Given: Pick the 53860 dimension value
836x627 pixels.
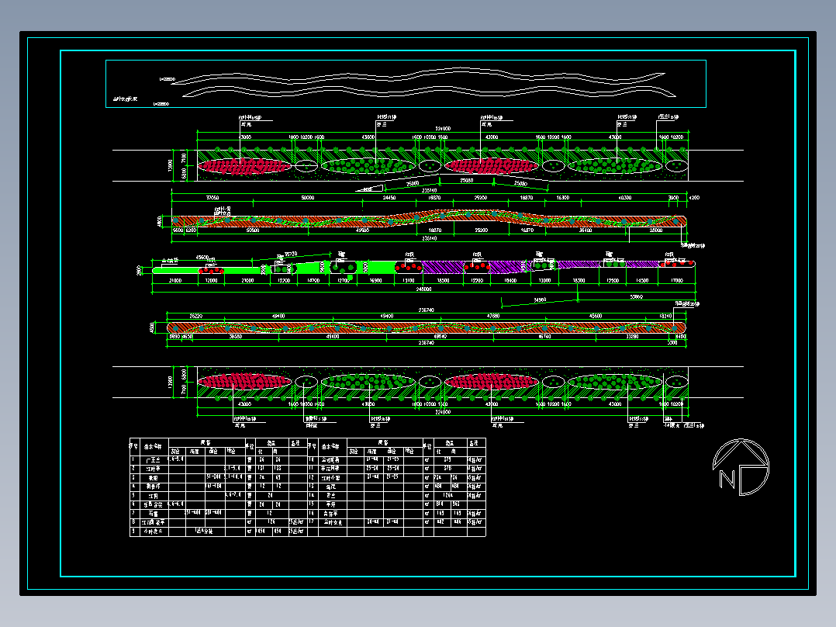Looking at the screenshot, I should pos(636,296).
